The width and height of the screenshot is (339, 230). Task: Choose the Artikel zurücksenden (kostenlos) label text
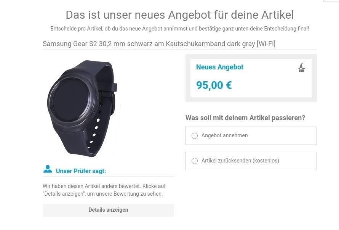[240, 161]
